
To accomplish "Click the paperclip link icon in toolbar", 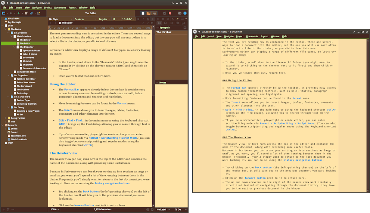I will pyautogui.click(x=31, y=13).
